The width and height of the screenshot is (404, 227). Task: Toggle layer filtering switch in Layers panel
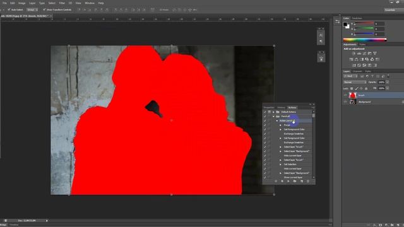388,76
